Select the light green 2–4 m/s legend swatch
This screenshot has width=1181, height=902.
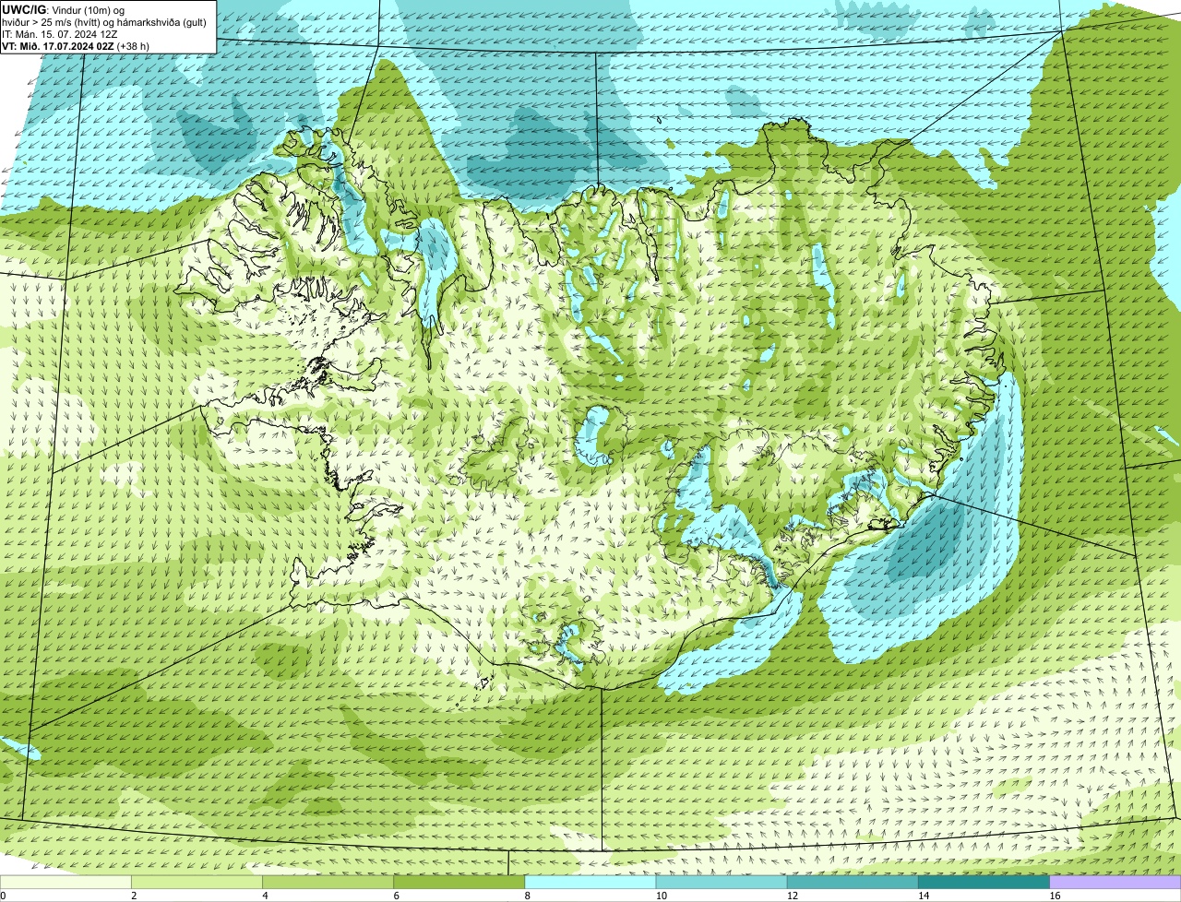(197, 882)
